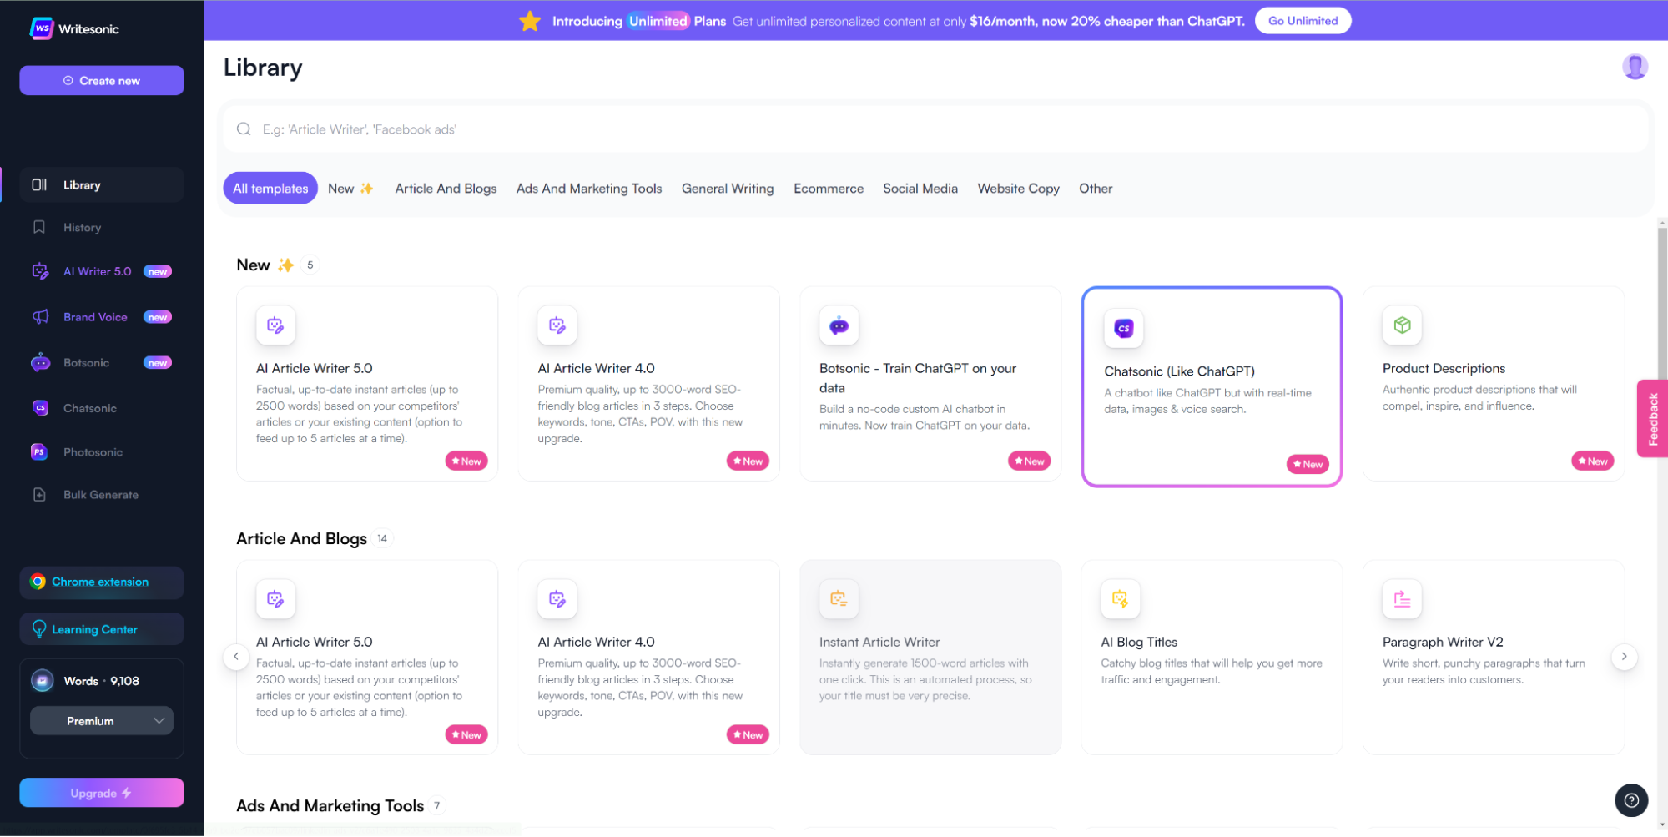
Task: Open the user profile avatar
Action: [1634, 67]
